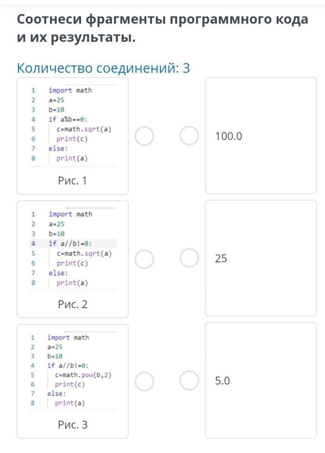Click the 'Количество соединений: 3' label

pyautogui.click(x=103, y=68)
